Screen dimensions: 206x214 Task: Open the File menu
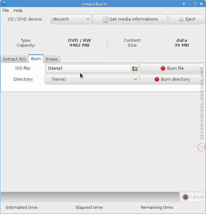click(6, 10)
